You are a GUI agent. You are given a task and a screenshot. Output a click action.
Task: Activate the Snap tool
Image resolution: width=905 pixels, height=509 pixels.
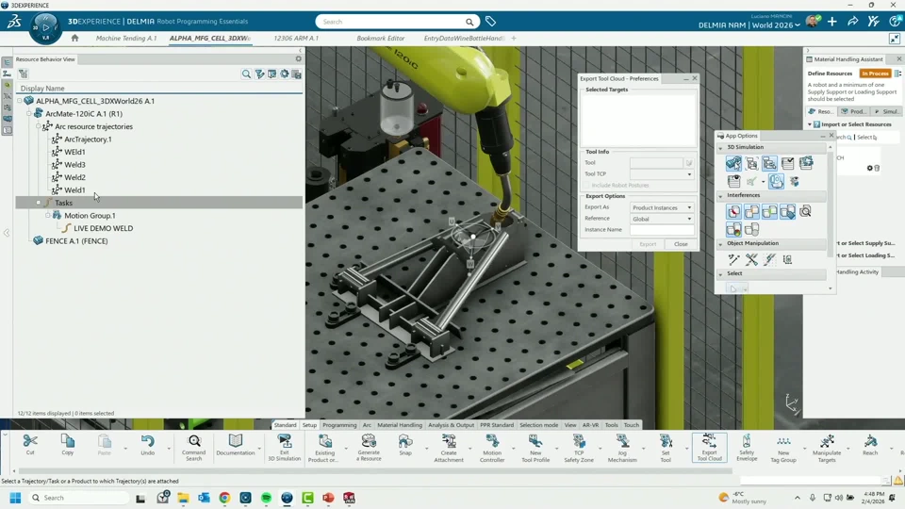point(405,446)
